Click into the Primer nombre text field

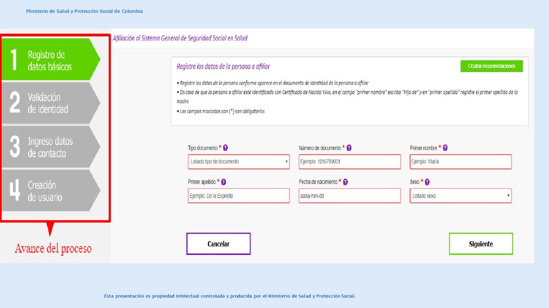tap(461, 161)
